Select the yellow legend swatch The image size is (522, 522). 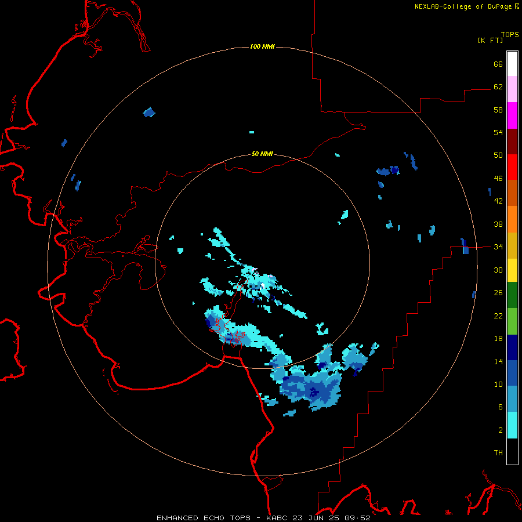pyautogui.click(x=512, y=270)
